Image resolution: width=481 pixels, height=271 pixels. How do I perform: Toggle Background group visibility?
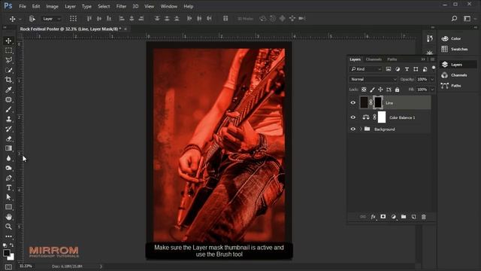click(x=353, y=129)
